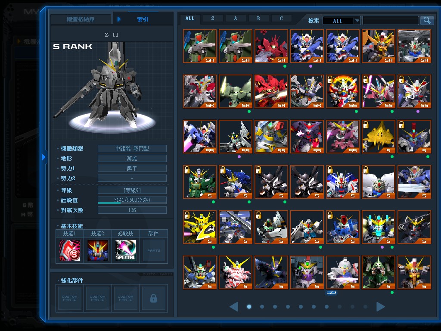
Task: Click experience bar 3141/9500(33%)
Action: pyautogui.click(x=132, y=200)
